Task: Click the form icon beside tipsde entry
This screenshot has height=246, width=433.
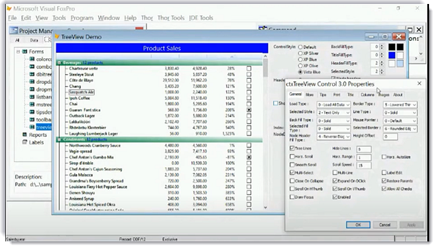Action: click(32, 112)
